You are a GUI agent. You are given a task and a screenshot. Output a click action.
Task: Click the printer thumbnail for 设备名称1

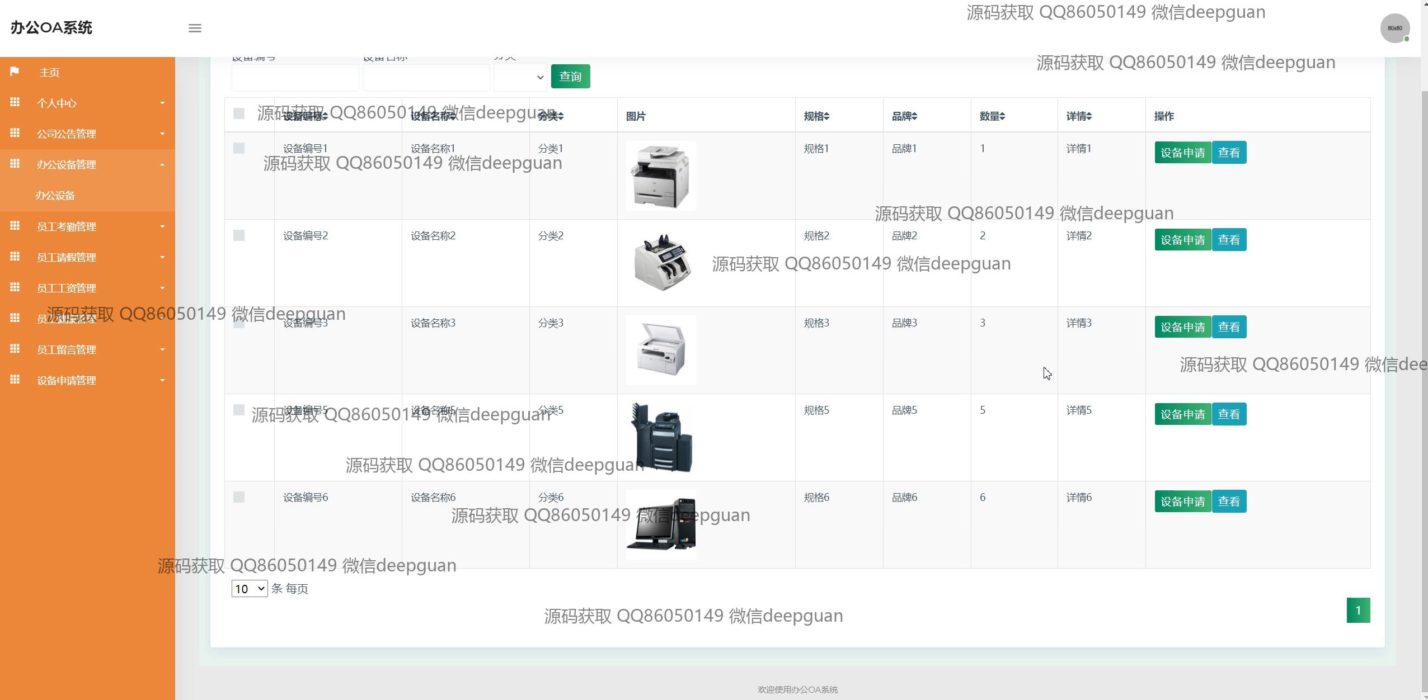point(661,176)
